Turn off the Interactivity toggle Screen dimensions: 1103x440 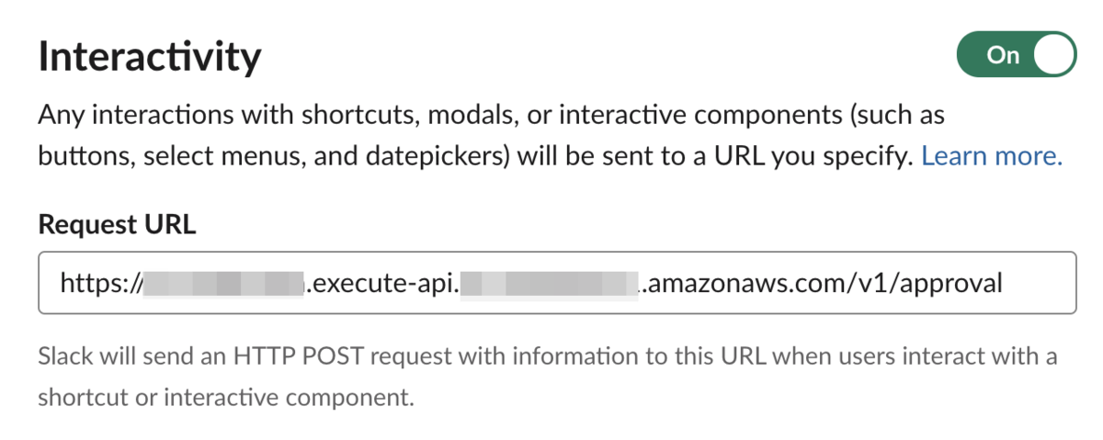point(1016,55)
